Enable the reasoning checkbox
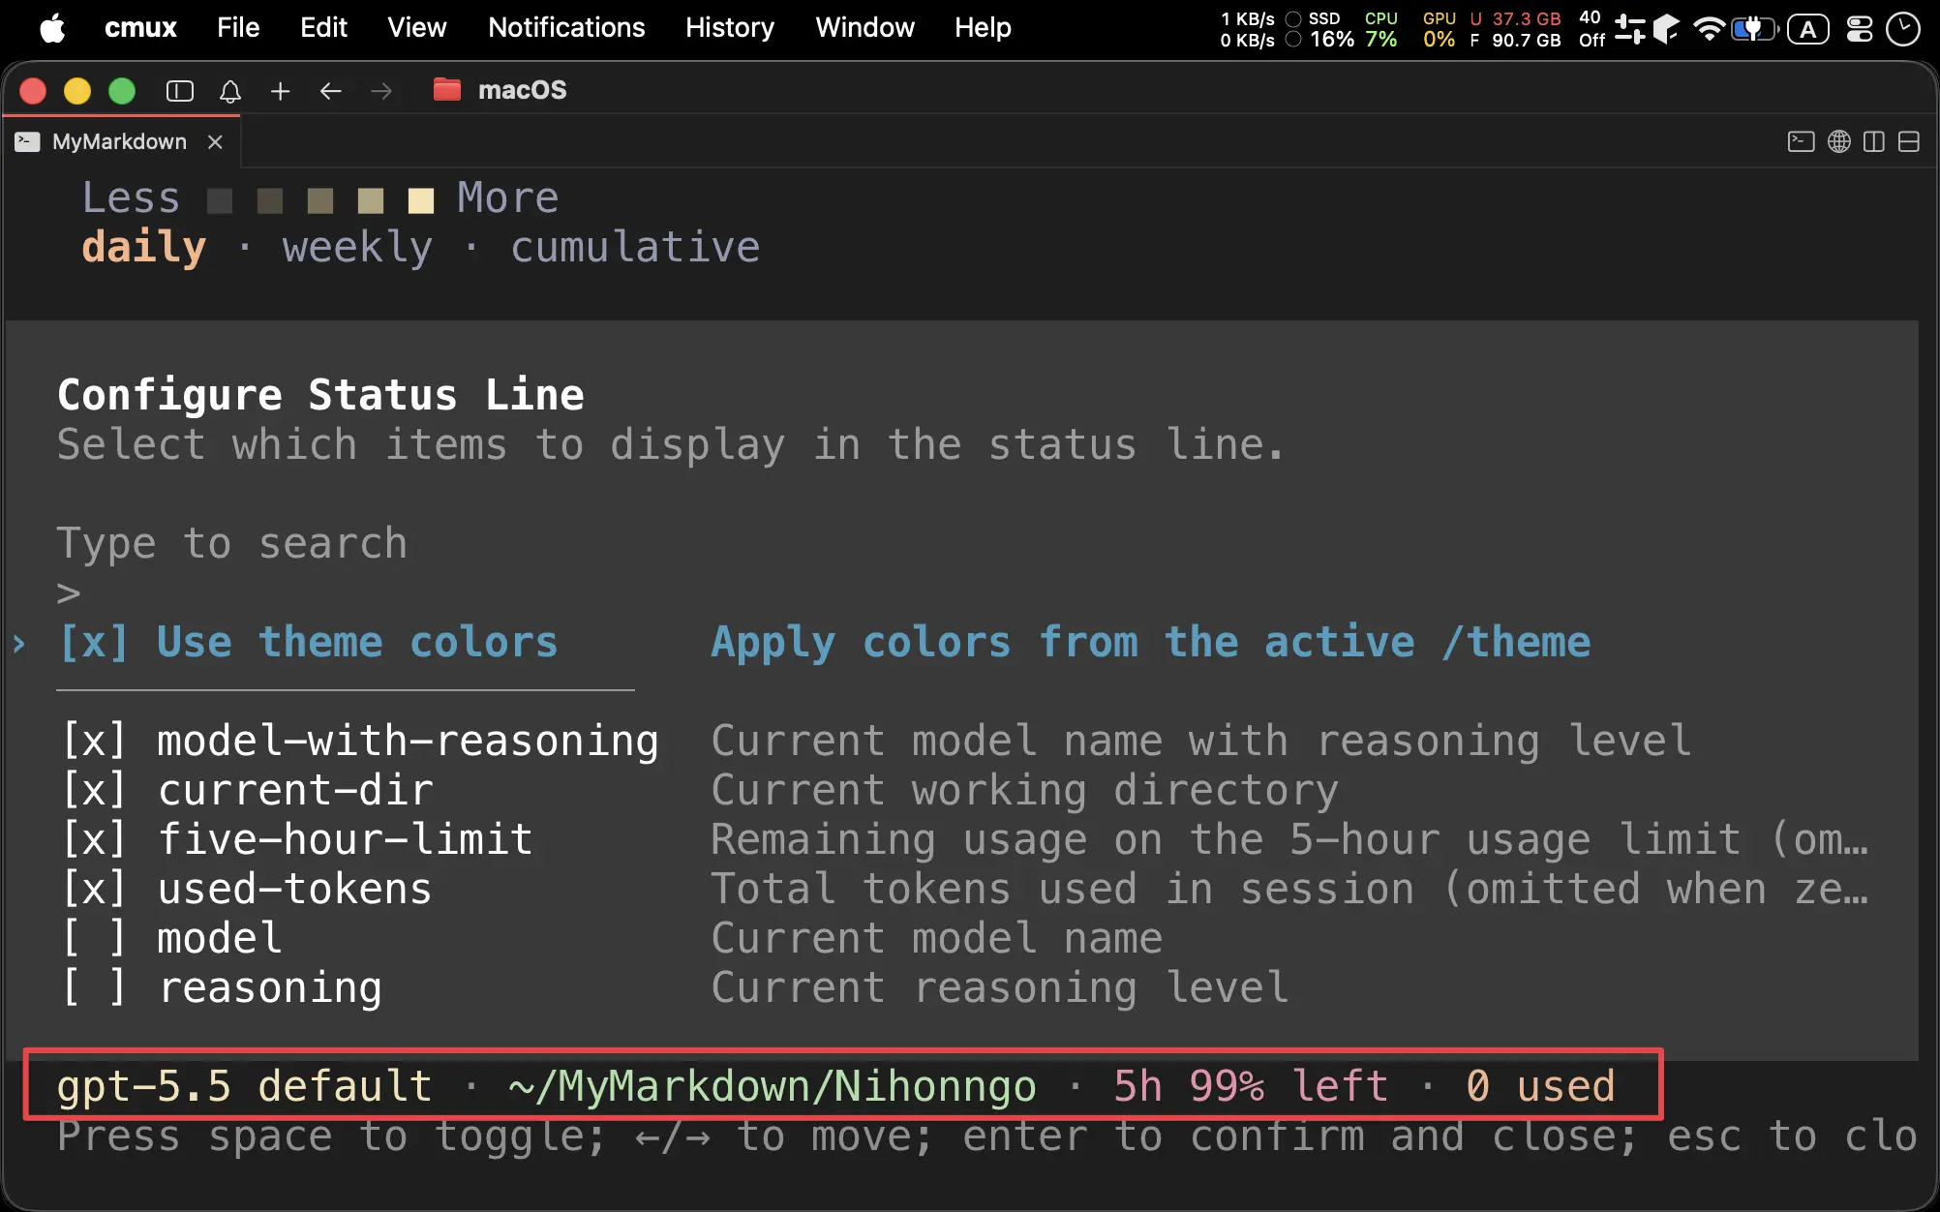 click(94, 988)
